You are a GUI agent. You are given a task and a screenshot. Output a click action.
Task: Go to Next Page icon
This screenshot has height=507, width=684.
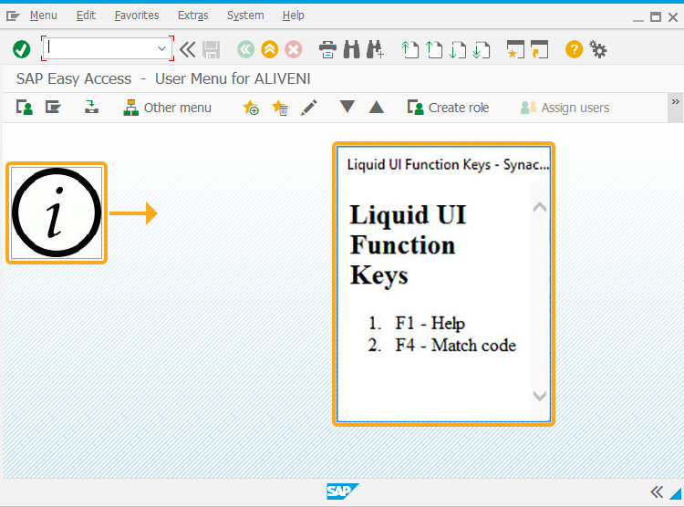click(x=457, y=49)
